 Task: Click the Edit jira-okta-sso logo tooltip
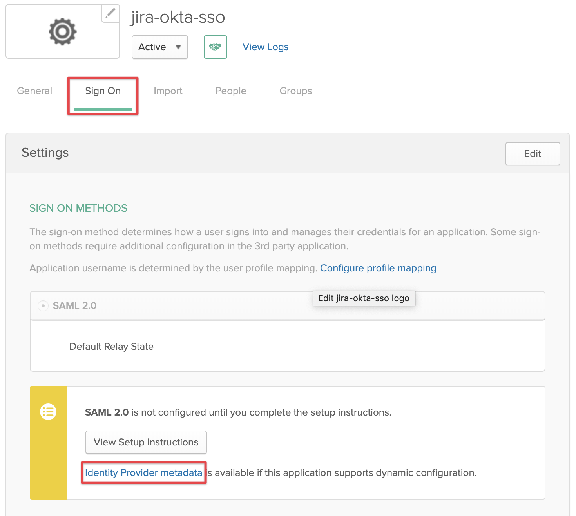click(x=364, y=298)
